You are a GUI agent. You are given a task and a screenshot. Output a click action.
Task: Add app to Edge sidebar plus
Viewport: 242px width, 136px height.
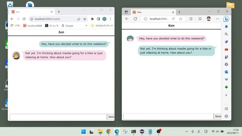point(226,95)
